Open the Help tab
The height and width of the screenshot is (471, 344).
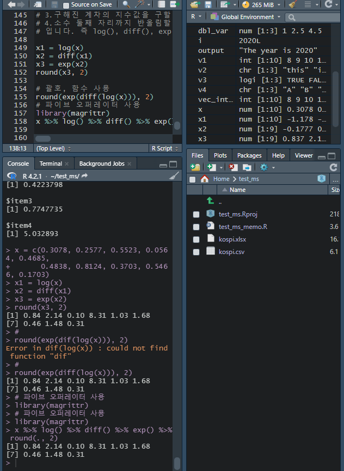[x=278, y=155]
